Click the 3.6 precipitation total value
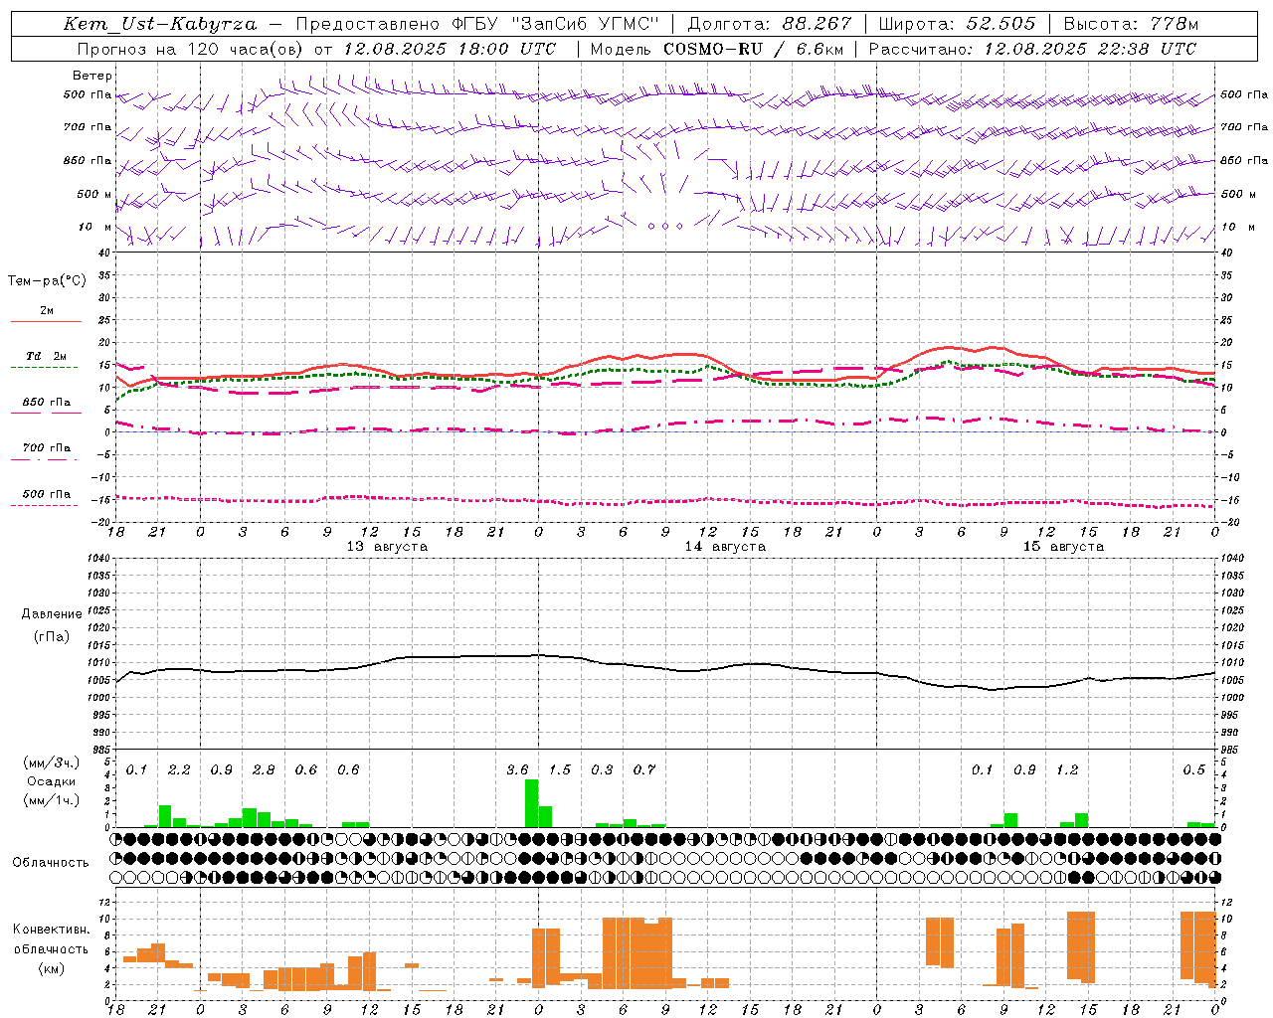Screen dimensions: 1273x1018 click(517, 770)
